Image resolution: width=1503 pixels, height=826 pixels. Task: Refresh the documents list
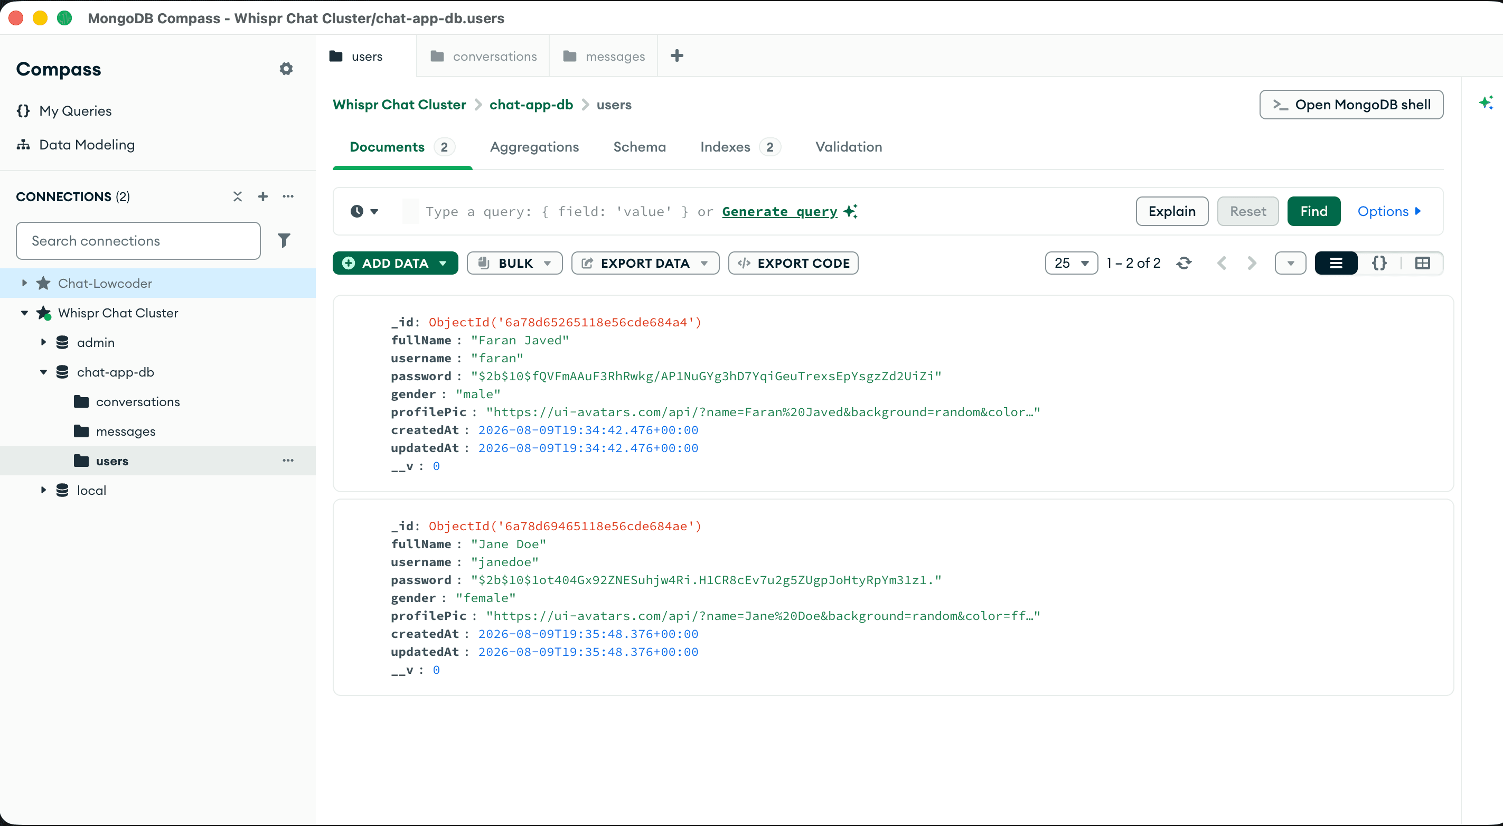(1184, 264)
